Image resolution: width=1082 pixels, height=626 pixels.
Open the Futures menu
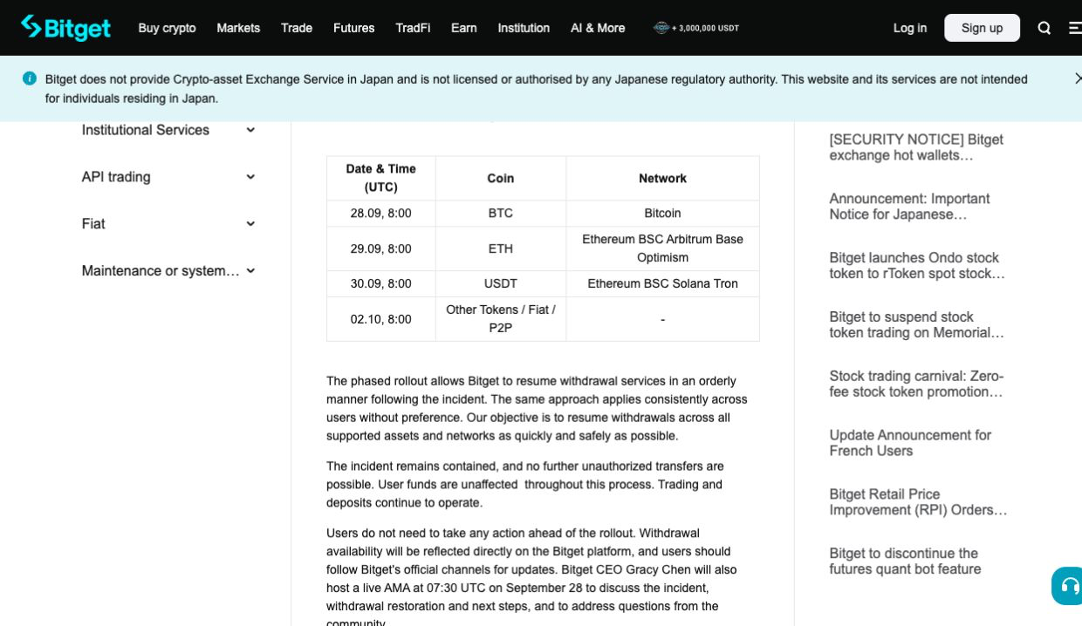coord(353,28)
